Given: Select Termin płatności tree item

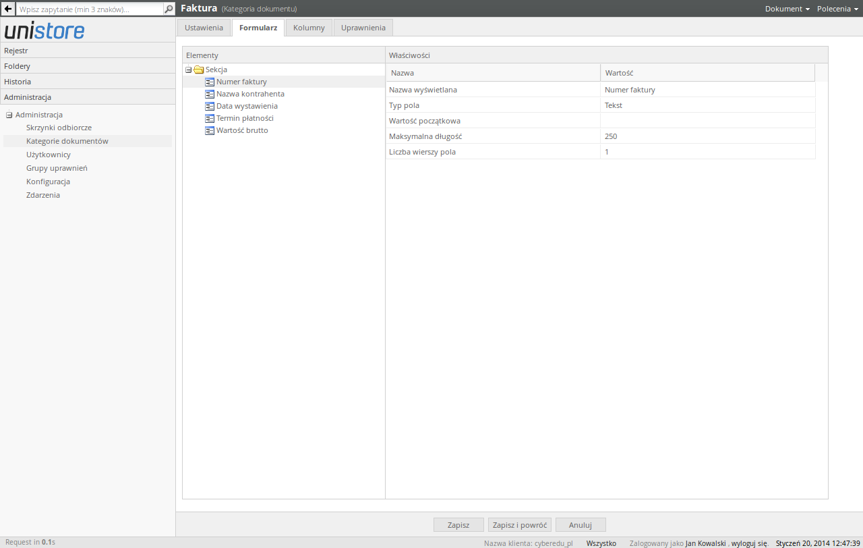Looking at the screenshot, I should [245, 118].
